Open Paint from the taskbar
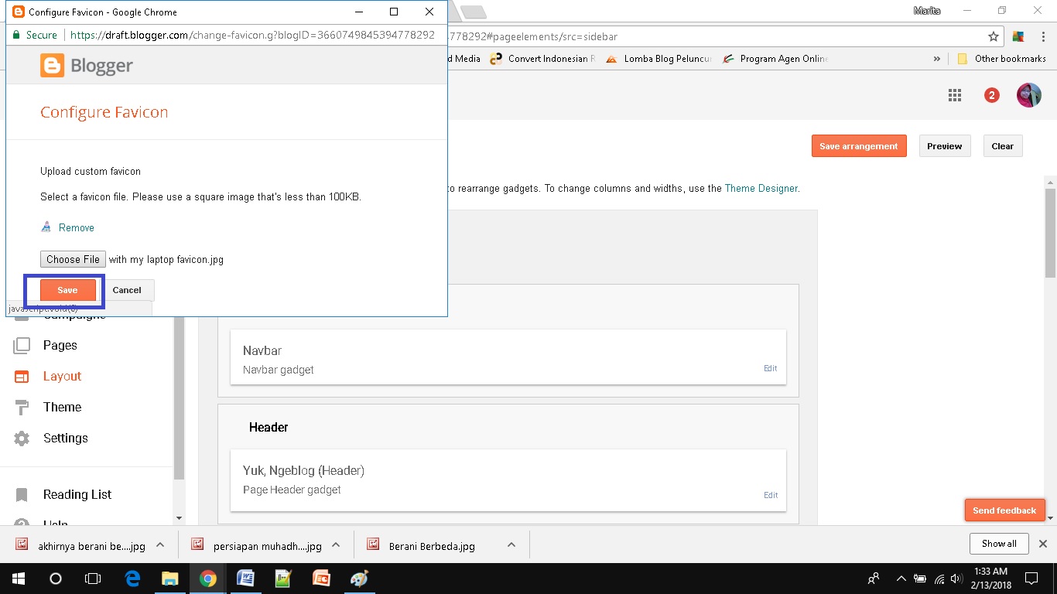Viewport: 1057px width, 594px height. tap(359, 578)
